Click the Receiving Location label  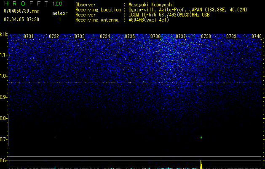[x=98, y=10]
